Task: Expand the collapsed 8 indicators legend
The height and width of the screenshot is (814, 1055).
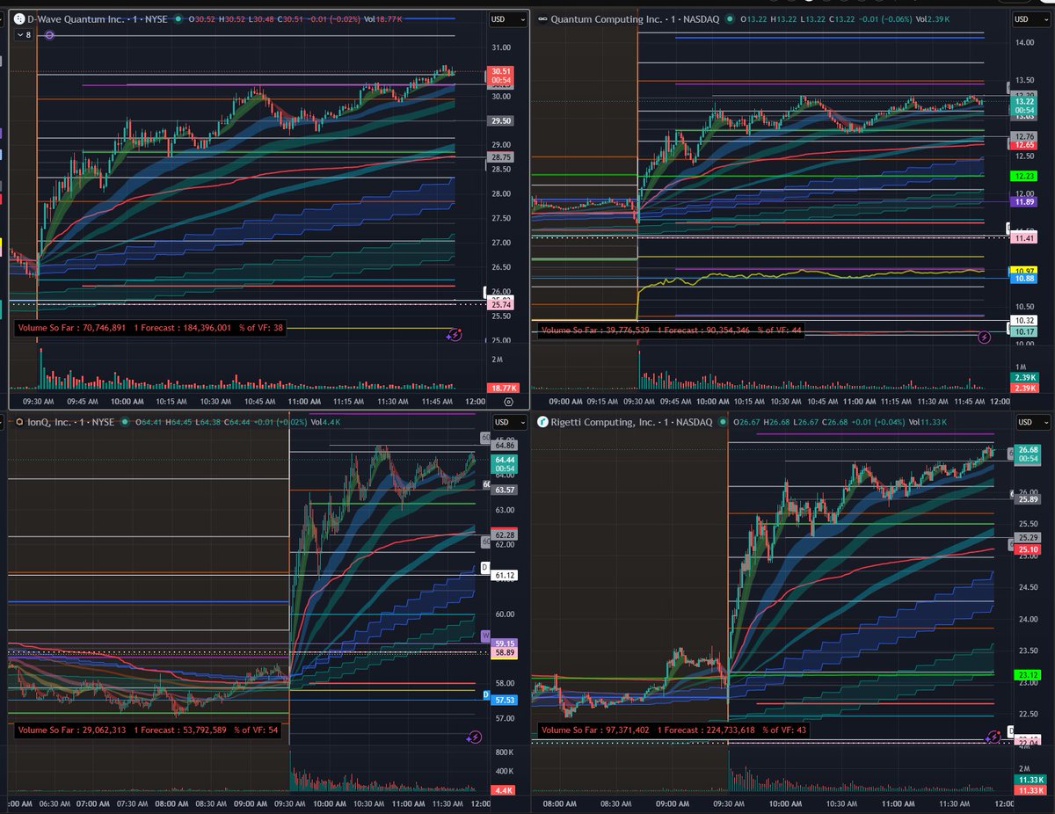Action: click(23, 34)
